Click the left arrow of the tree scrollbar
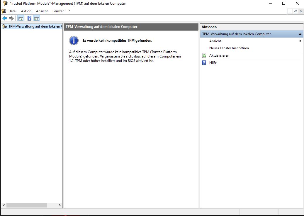Image resolution: width=304 pixels, height=216 pixels. tap(4, 205)
